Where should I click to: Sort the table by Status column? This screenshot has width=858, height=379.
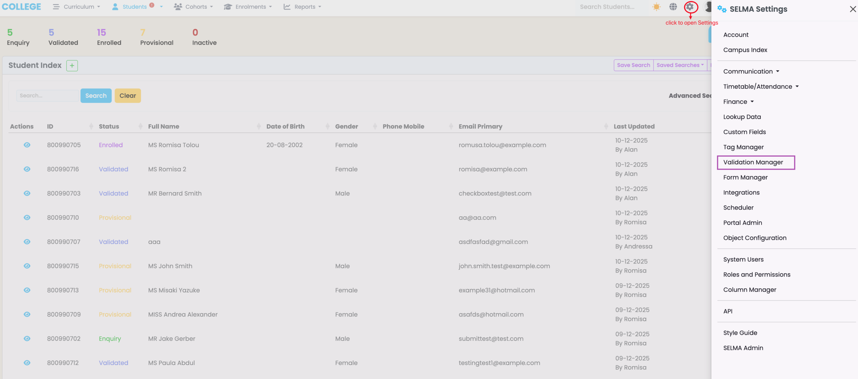109,126
